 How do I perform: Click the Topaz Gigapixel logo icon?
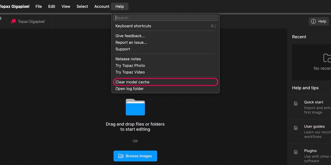[x=13, y=21]
